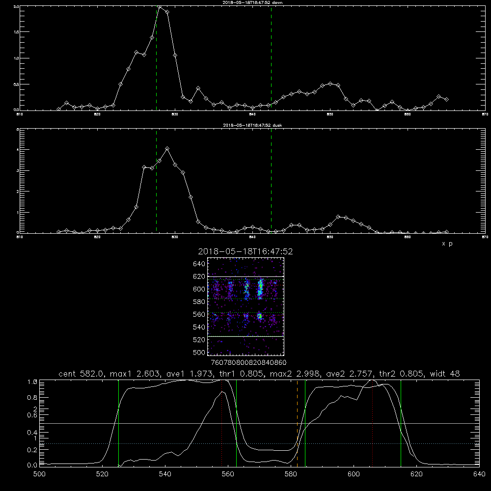491x491 pixels.
Task: Click the peak diamond marker in dusk plot
Action: (167, 149)
